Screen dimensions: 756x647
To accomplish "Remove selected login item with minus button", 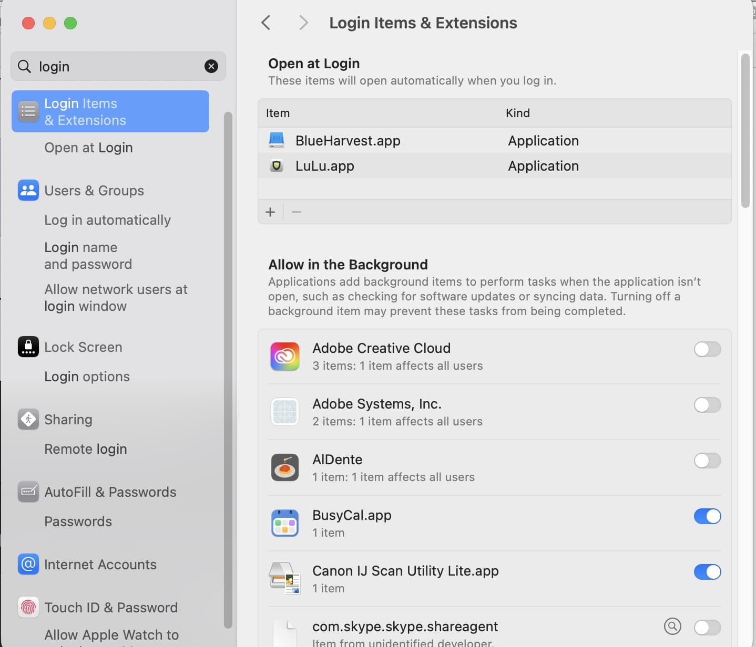I will [297, 212].
